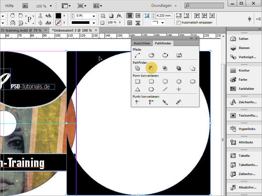Convert the shape to a triangle
This screenshot has width=262, height=196.
137,89
